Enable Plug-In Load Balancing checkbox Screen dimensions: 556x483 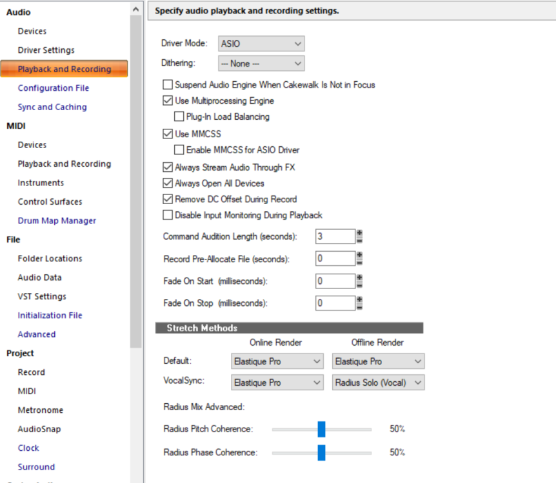179,117
